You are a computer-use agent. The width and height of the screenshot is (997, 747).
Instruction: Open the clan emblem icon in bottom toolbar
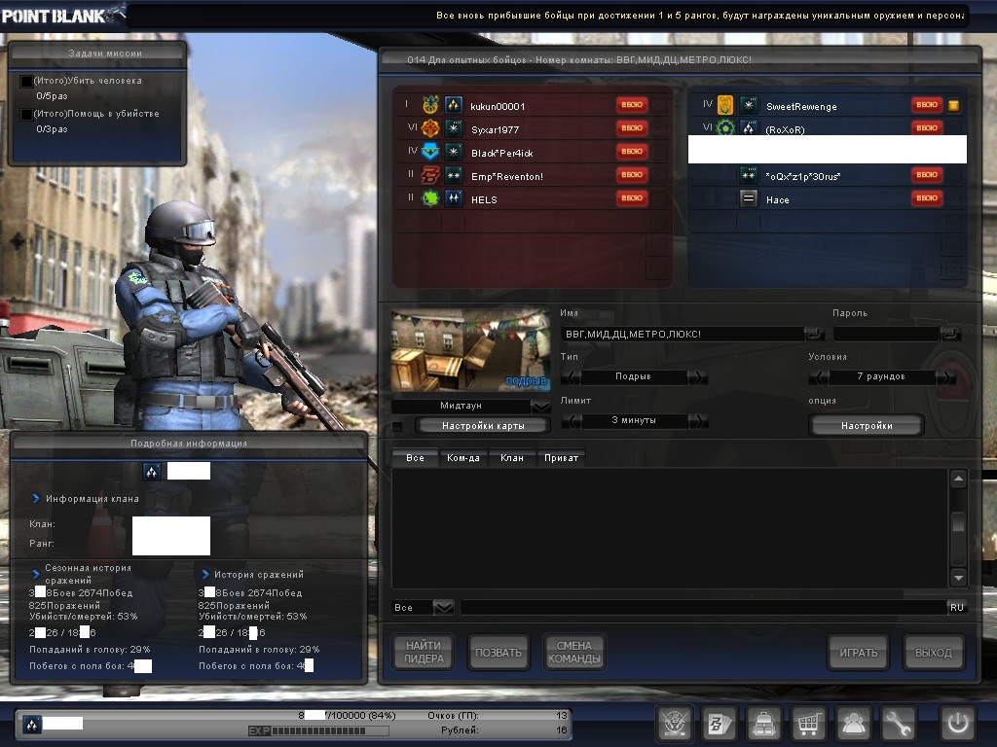[675, 724]
